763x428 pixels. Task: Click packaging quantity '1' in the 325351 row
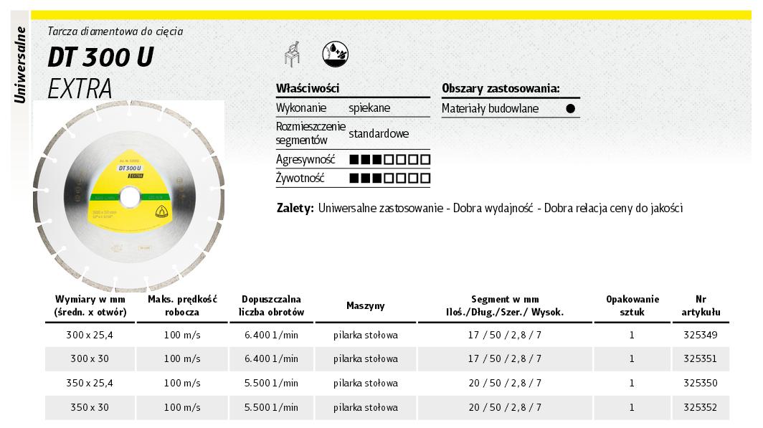632,359
